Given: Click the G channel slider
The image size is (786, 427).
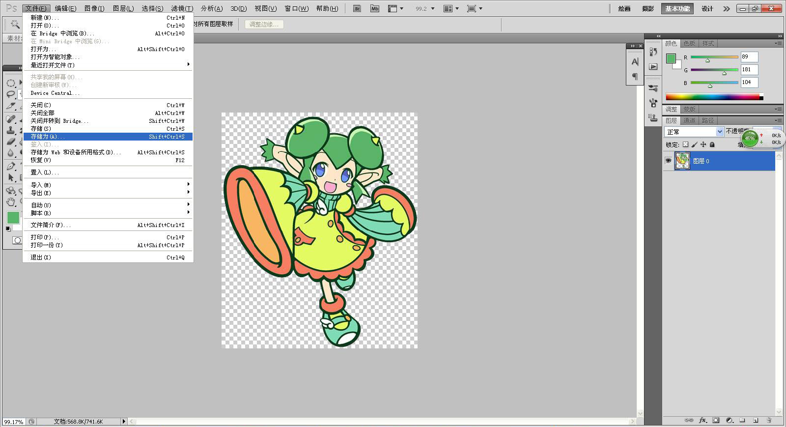Looking at the screenshot, I should click(714, 70).
